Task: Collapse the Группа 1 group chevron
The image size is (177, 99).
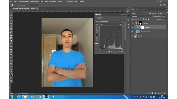Action: [x=135, y=23]
